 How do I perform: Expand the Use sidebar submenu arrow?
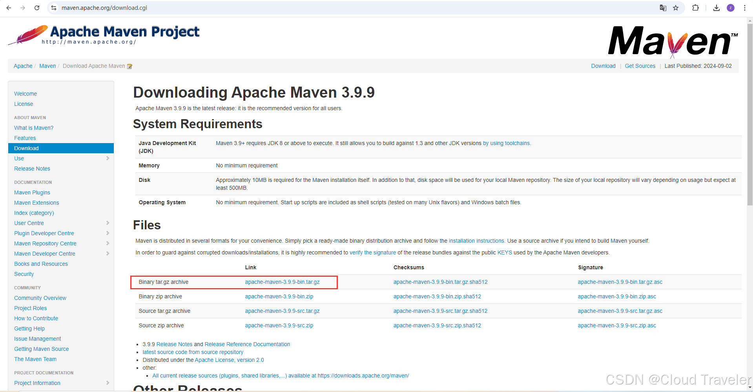coord(108,158)
